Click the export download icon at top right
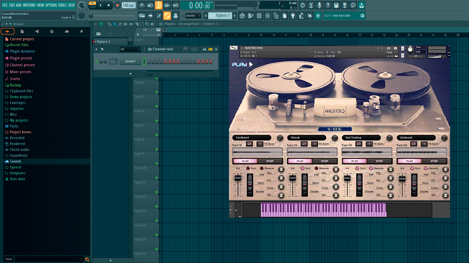Viewport: 469px width, 263px height. 362,5
